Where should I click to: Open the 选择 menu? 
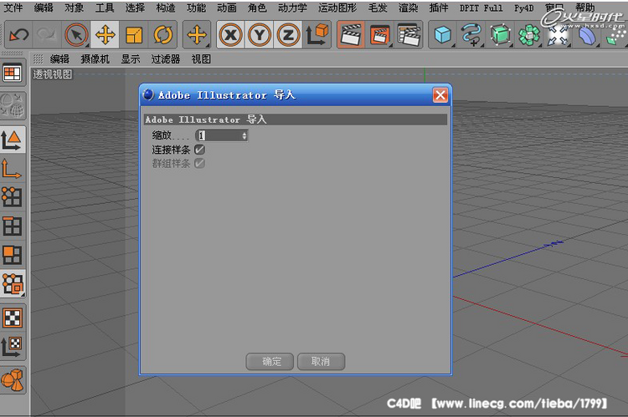click(x=135, y=8)
